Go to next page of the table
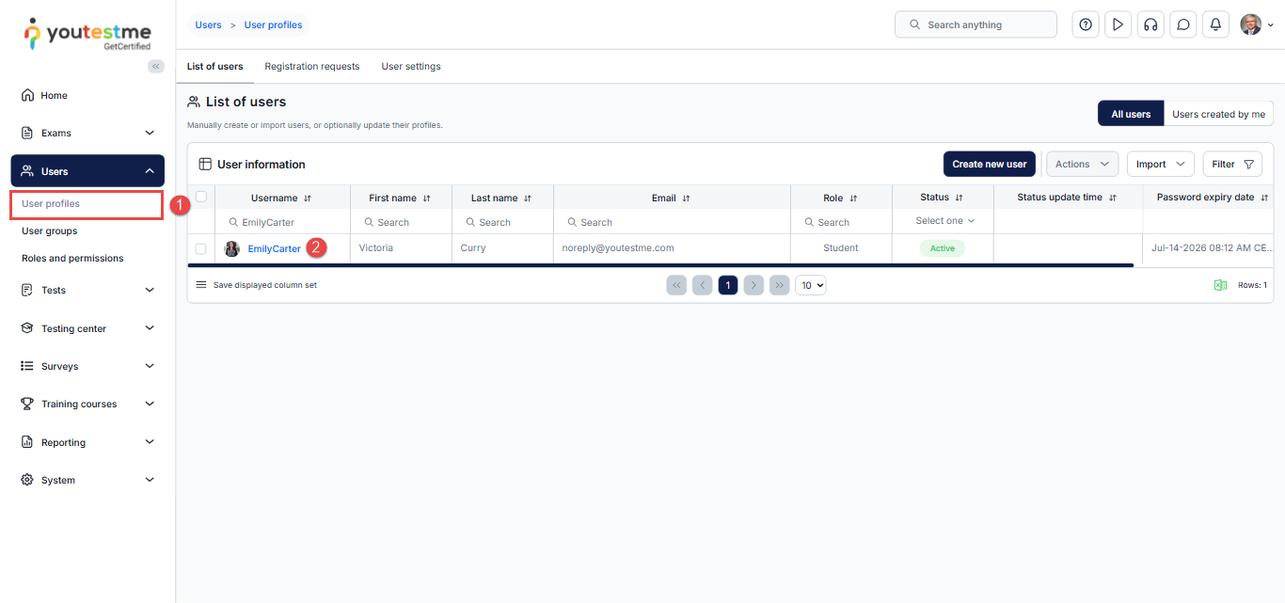This screenshot has width=1285, height=603. click(x=754, y=285)
